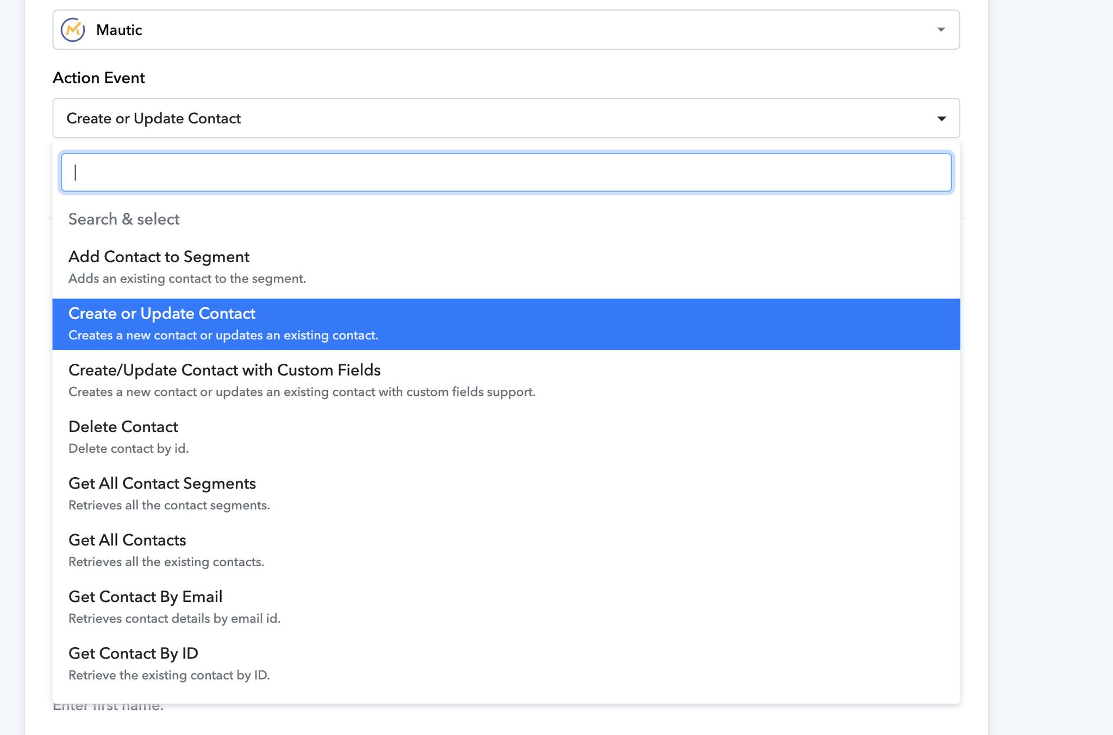1113x735 pixels.
Task: Choose Get All Contact Segments action
Action: pos(506,494)
